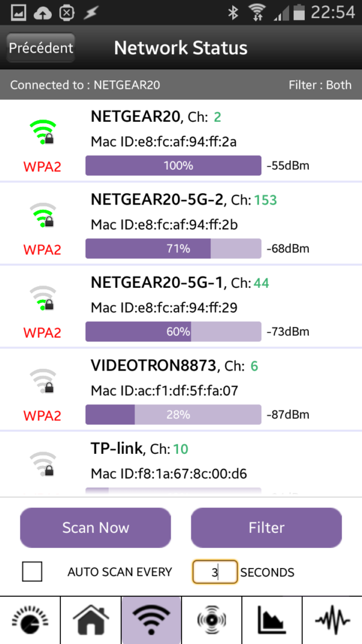Tap the VIDEOTRON8873 locked Wi-Fi icon
The width and height of the screenshot is (362, 644).
coord(43,382)
